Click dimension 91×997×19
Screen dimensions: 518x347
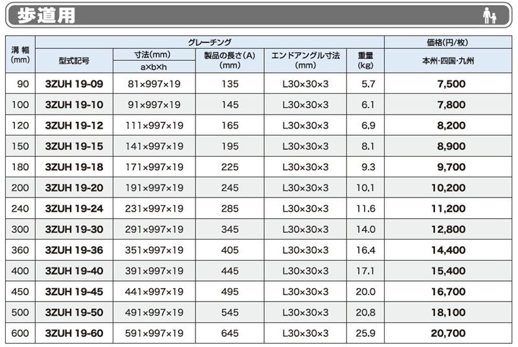pyautogui.click(x=154, y=105)
